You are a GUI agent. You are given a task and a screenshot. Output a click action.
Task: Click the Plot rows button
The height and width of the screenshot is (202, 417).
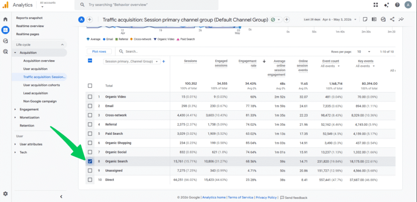(x=99, y=52)
